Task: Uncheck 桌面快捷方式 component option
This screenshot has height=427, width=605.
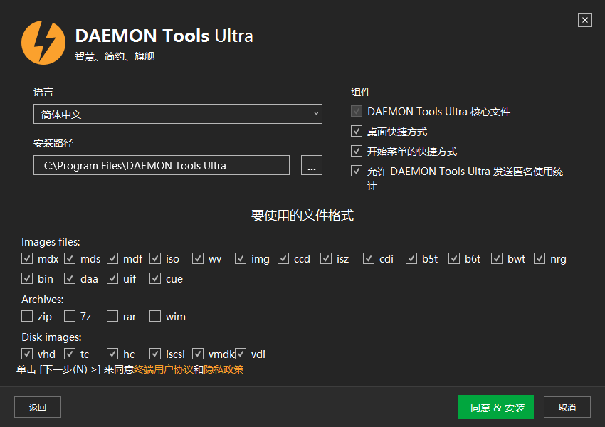Action: 357,131
